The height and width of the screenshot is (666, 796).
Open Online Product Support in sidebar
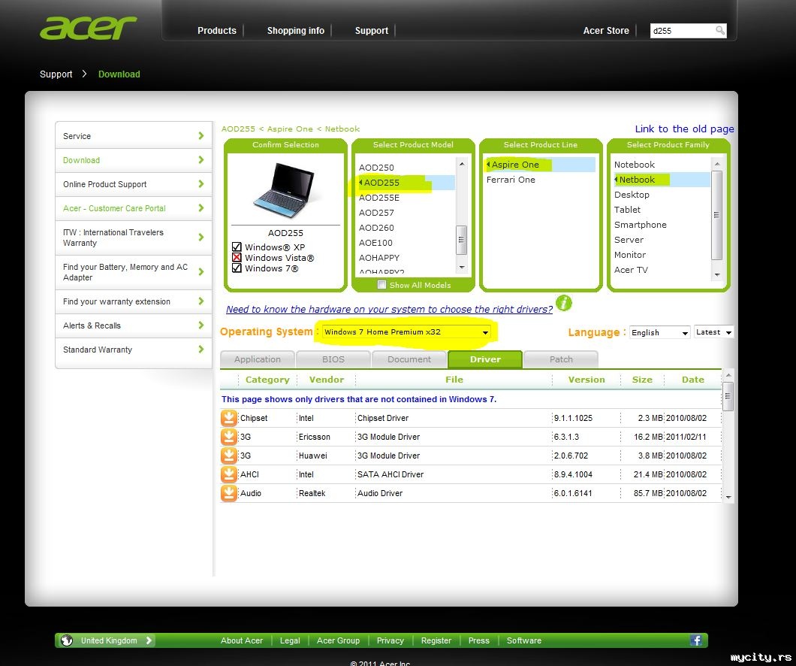pyautogui.click(x=134, y=184)
